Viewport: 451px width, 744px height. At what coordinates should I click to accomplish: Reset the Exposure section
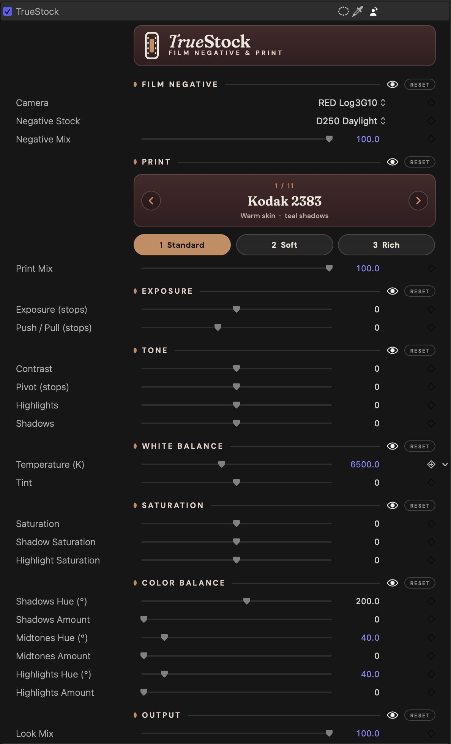click(420, 291)
